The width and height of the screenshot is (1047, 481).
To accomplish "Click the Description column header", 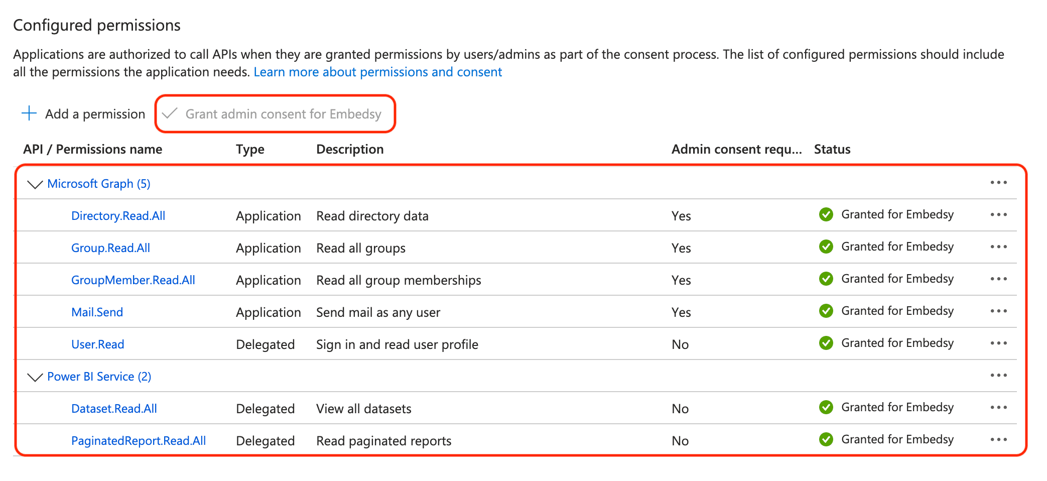I will click(x=350, y=149).
